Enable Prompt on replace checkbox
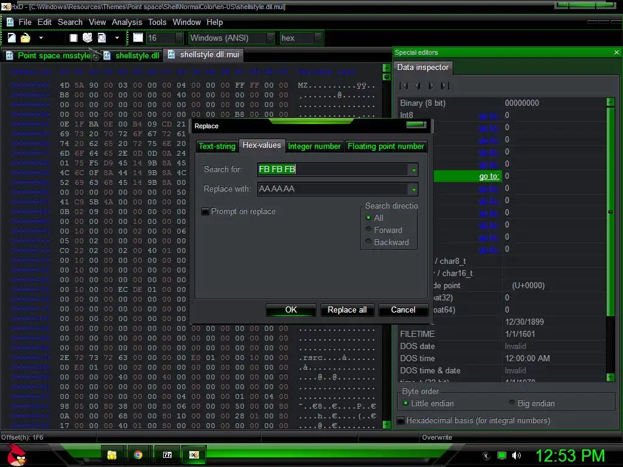Screen dimensions: 623x467 click(206, 211)
